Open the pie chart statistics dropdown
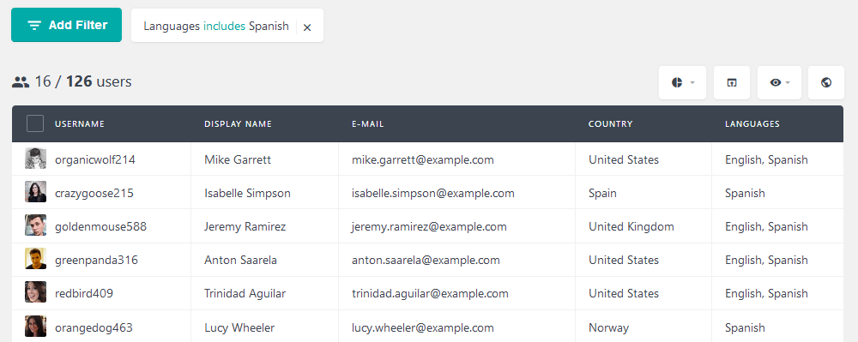 pyautogui.click(x=682, y=82)
